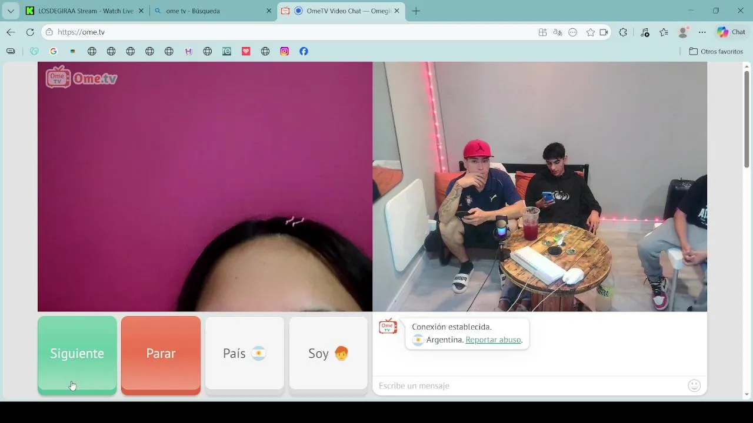
Task: Click the 'Escribe un mensaje' field
Action: tap(529, 386)
